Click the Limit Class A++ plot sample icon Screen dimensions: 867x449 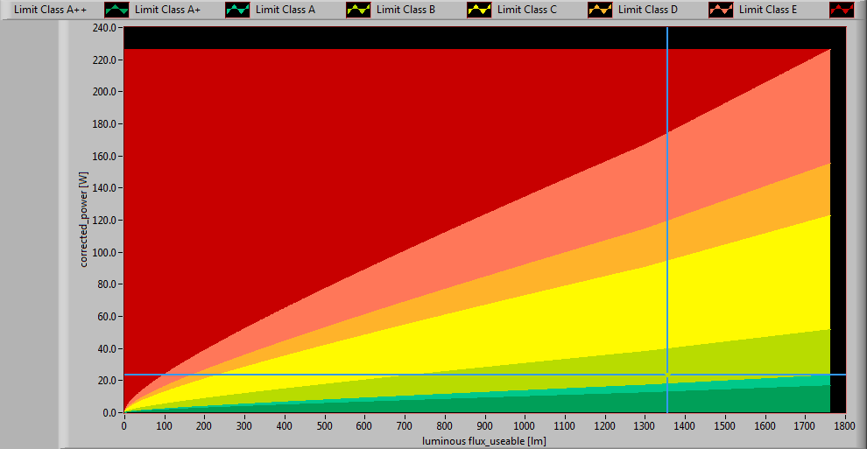tap(117, 10)
